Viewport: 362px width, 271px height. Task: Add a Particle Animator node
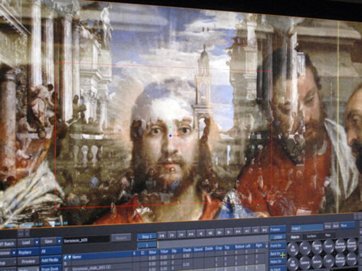(x=340, y=260)
